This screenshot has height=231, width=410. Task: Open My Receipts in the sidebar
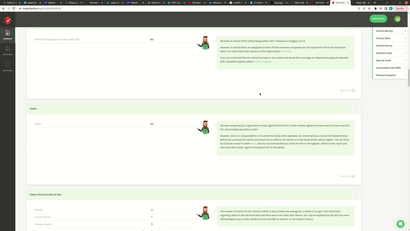pyautogui.click(x=8, y=50)
